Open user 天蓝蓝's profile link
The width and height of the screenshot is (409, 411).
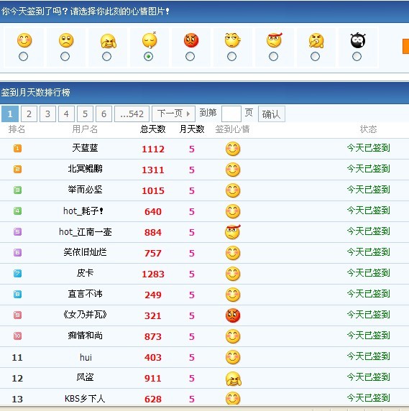point(85,148)
